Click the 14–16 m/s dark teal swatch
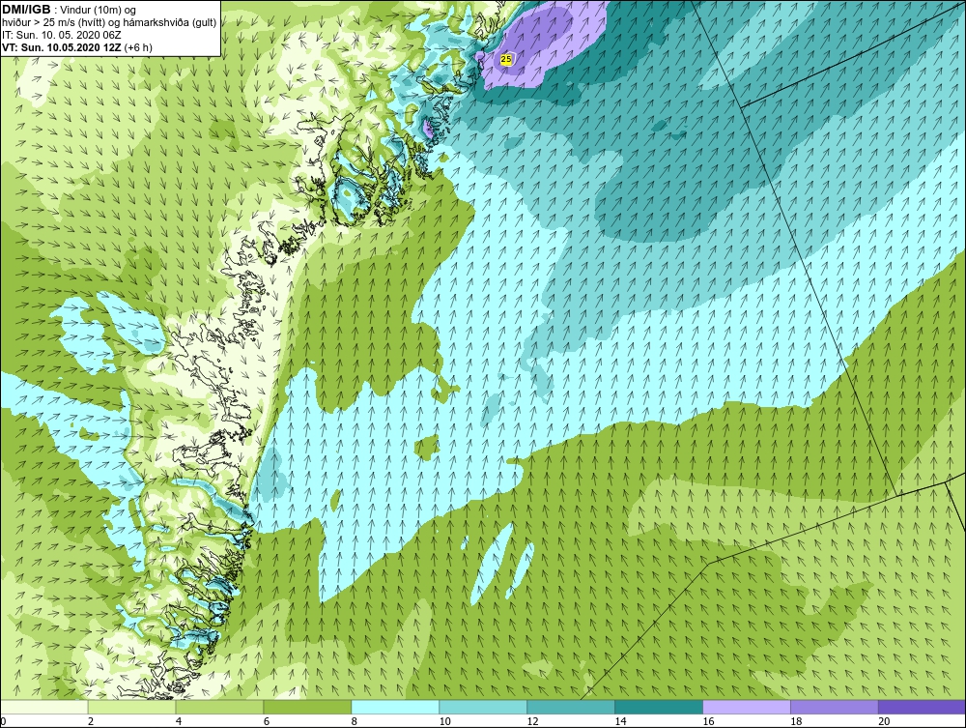This screenshot has width=966, height=728. 659,707
